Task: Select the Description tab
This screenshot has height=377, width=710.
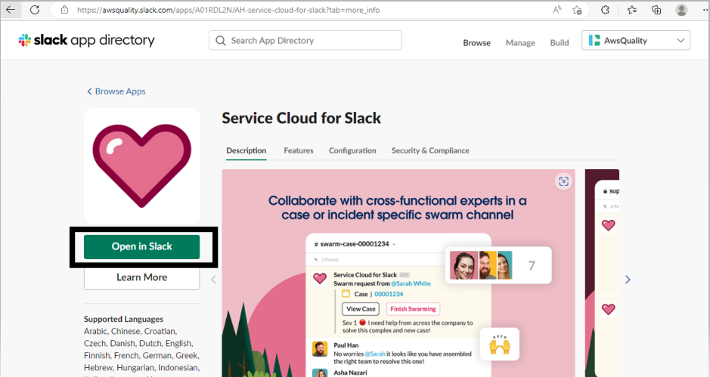Action: (x=246, y=150)
